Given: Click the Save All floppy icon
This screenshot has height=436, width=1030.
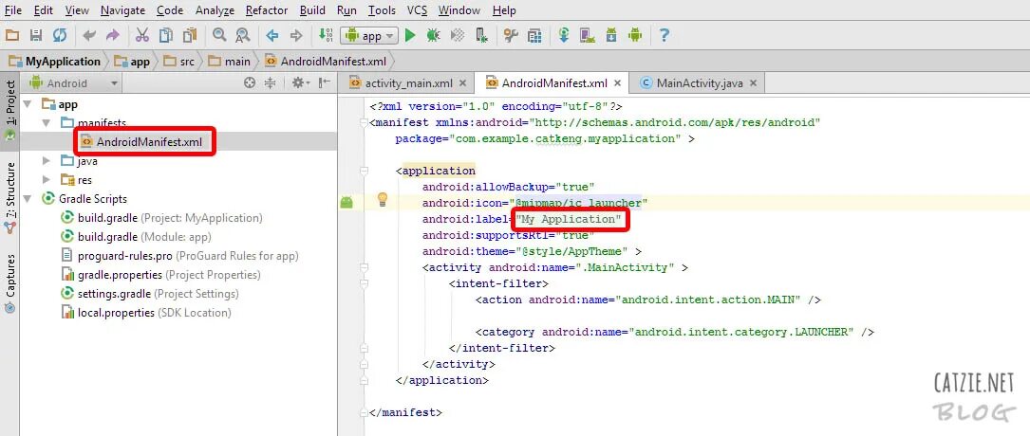Looking at the screenshot, I should [x=36, y=35].
